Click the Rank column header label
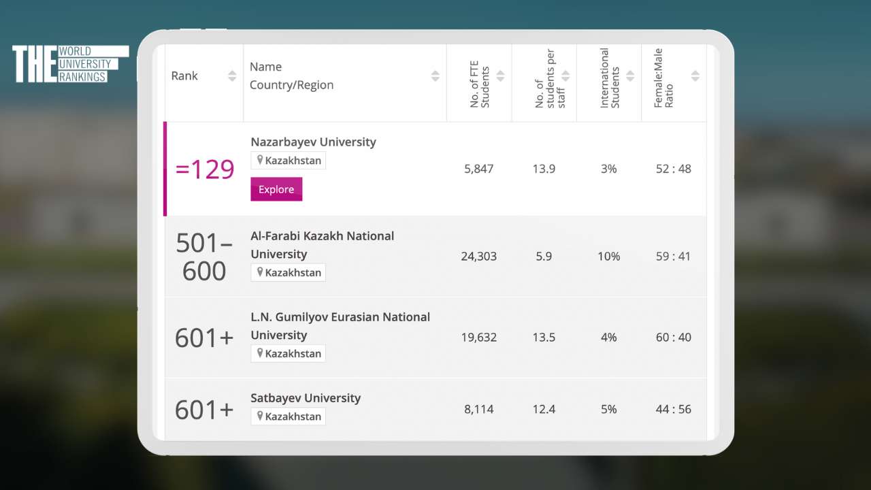This screenshot has height=490, width=871. pos(184,76)
